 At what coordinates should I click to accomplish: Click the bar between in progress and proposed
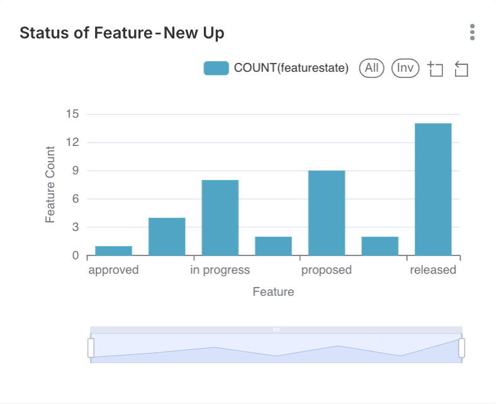coord(273,245)
